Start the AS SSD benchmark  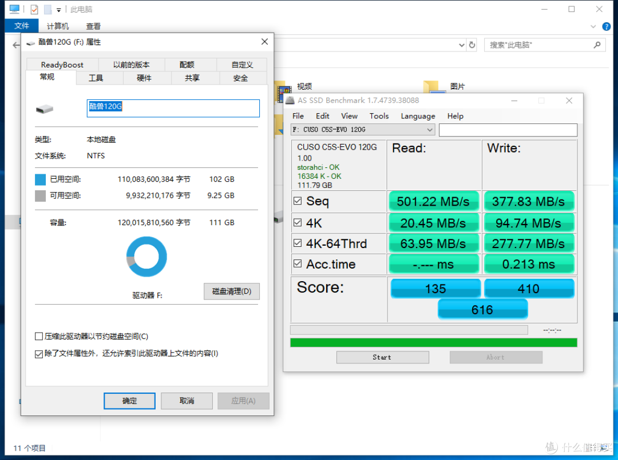(x=382, y=357)
